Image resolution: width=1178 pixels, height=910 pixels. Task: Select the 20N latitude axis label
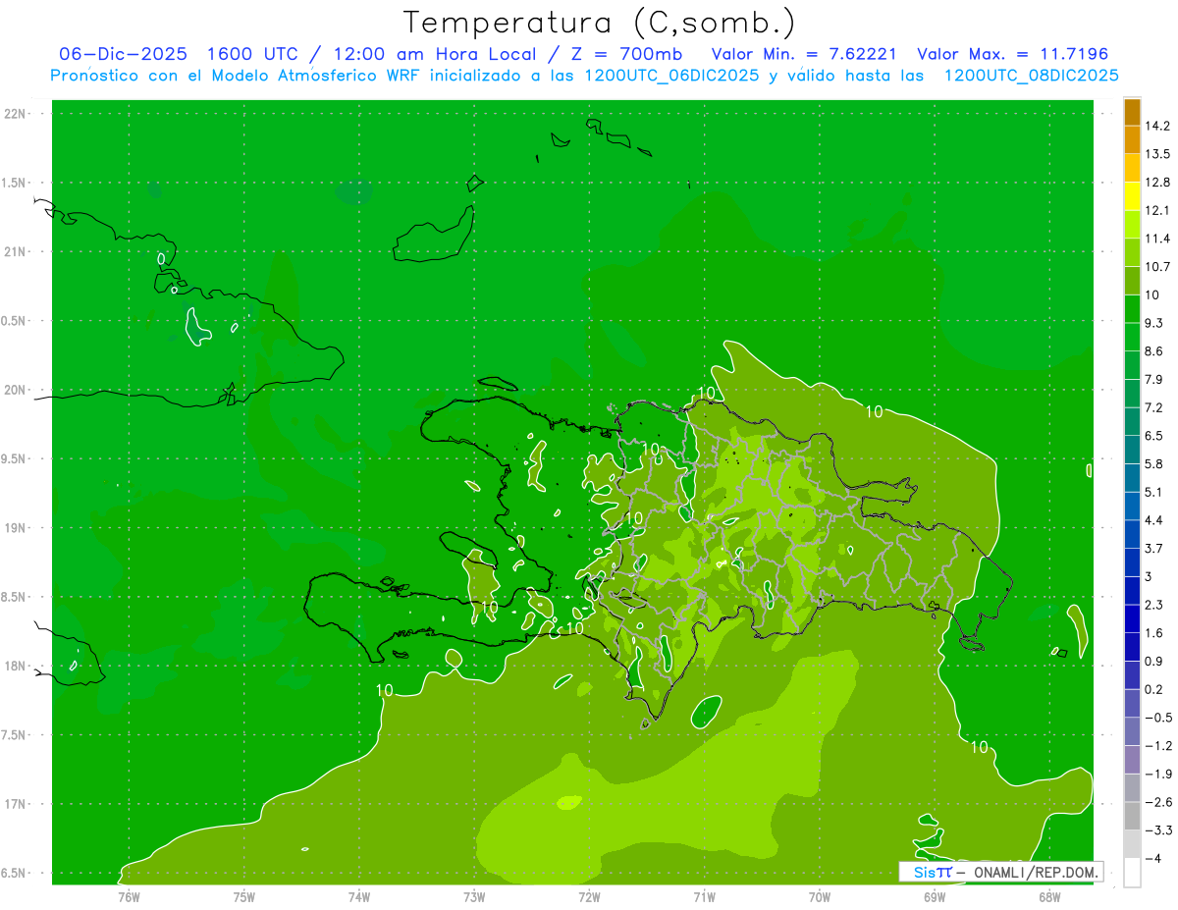pyautogui.click(x=17, y=390)
